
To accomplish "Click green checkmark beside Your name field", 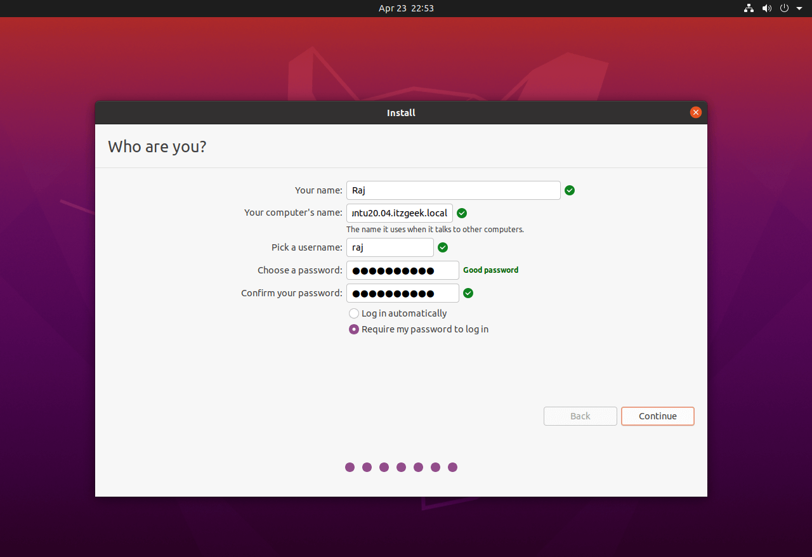I will 570,190.
